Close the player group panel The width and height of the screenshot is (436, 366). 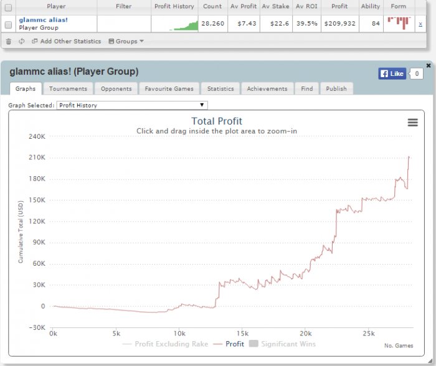(429, 65)
